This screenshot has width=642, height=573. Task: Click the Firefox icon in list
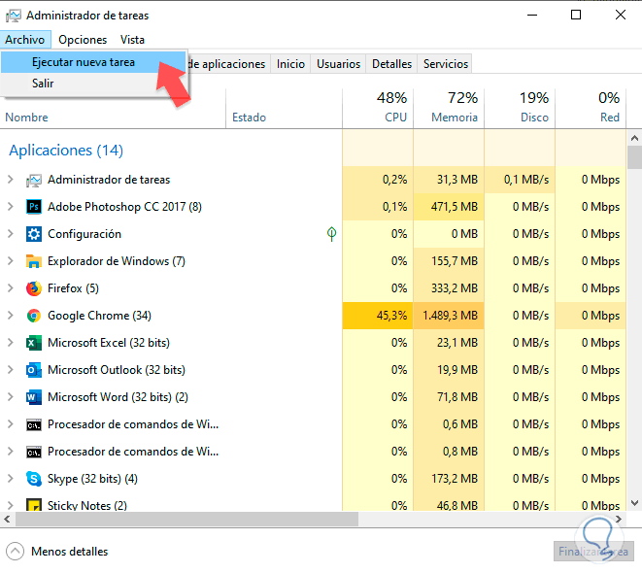tap(34, 288)
